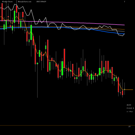This screenshot has height=135, width=135.
Task: Click the 'MunafaSutra.com' label
Action: coord(25,2)
